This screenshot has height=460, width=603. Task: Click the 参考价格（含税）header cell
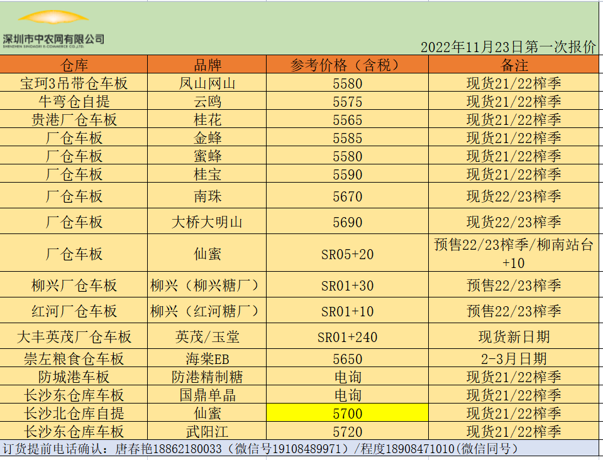pyautogui.click(x=347, y=65)
